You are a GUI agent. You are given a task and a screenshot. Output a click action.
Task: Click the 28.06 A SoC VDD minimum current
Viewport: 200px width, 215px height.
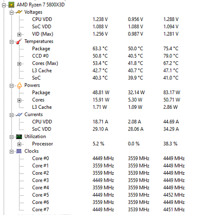click(x=136, y=129)
